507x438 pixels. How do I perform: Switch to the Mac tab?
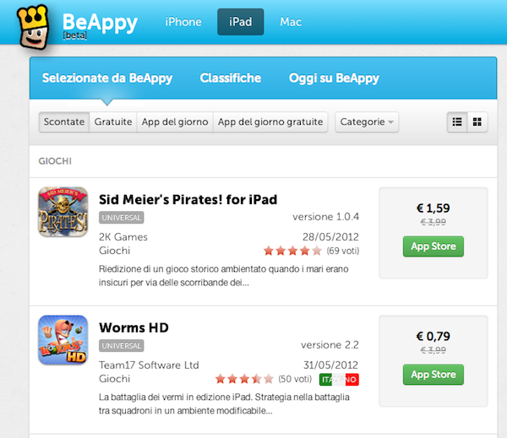tap(291, 22)
